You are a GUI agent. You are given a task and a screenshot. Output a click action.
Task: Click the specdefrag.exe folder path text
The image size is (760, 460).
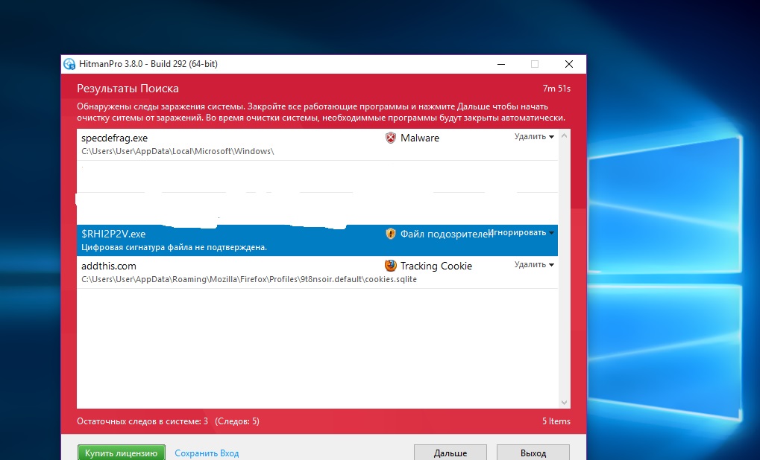pyautogui.click(x=178, y=151)
